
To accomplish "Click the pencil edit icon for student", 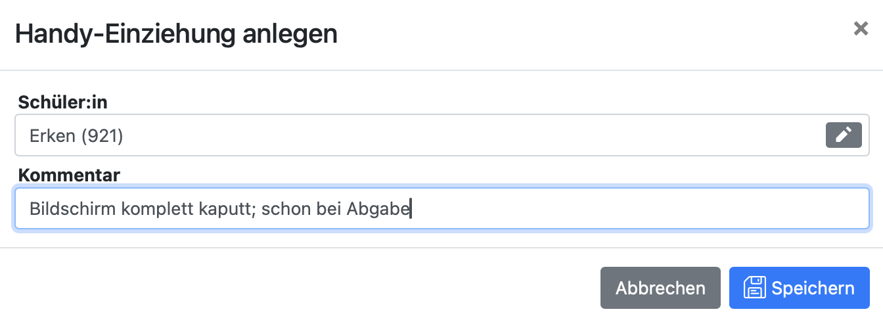I will tap(843, 135).
